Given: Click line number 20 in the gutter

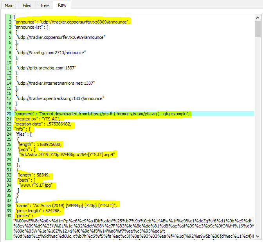Looking at the screenshot, I should [x=9, y=114].
